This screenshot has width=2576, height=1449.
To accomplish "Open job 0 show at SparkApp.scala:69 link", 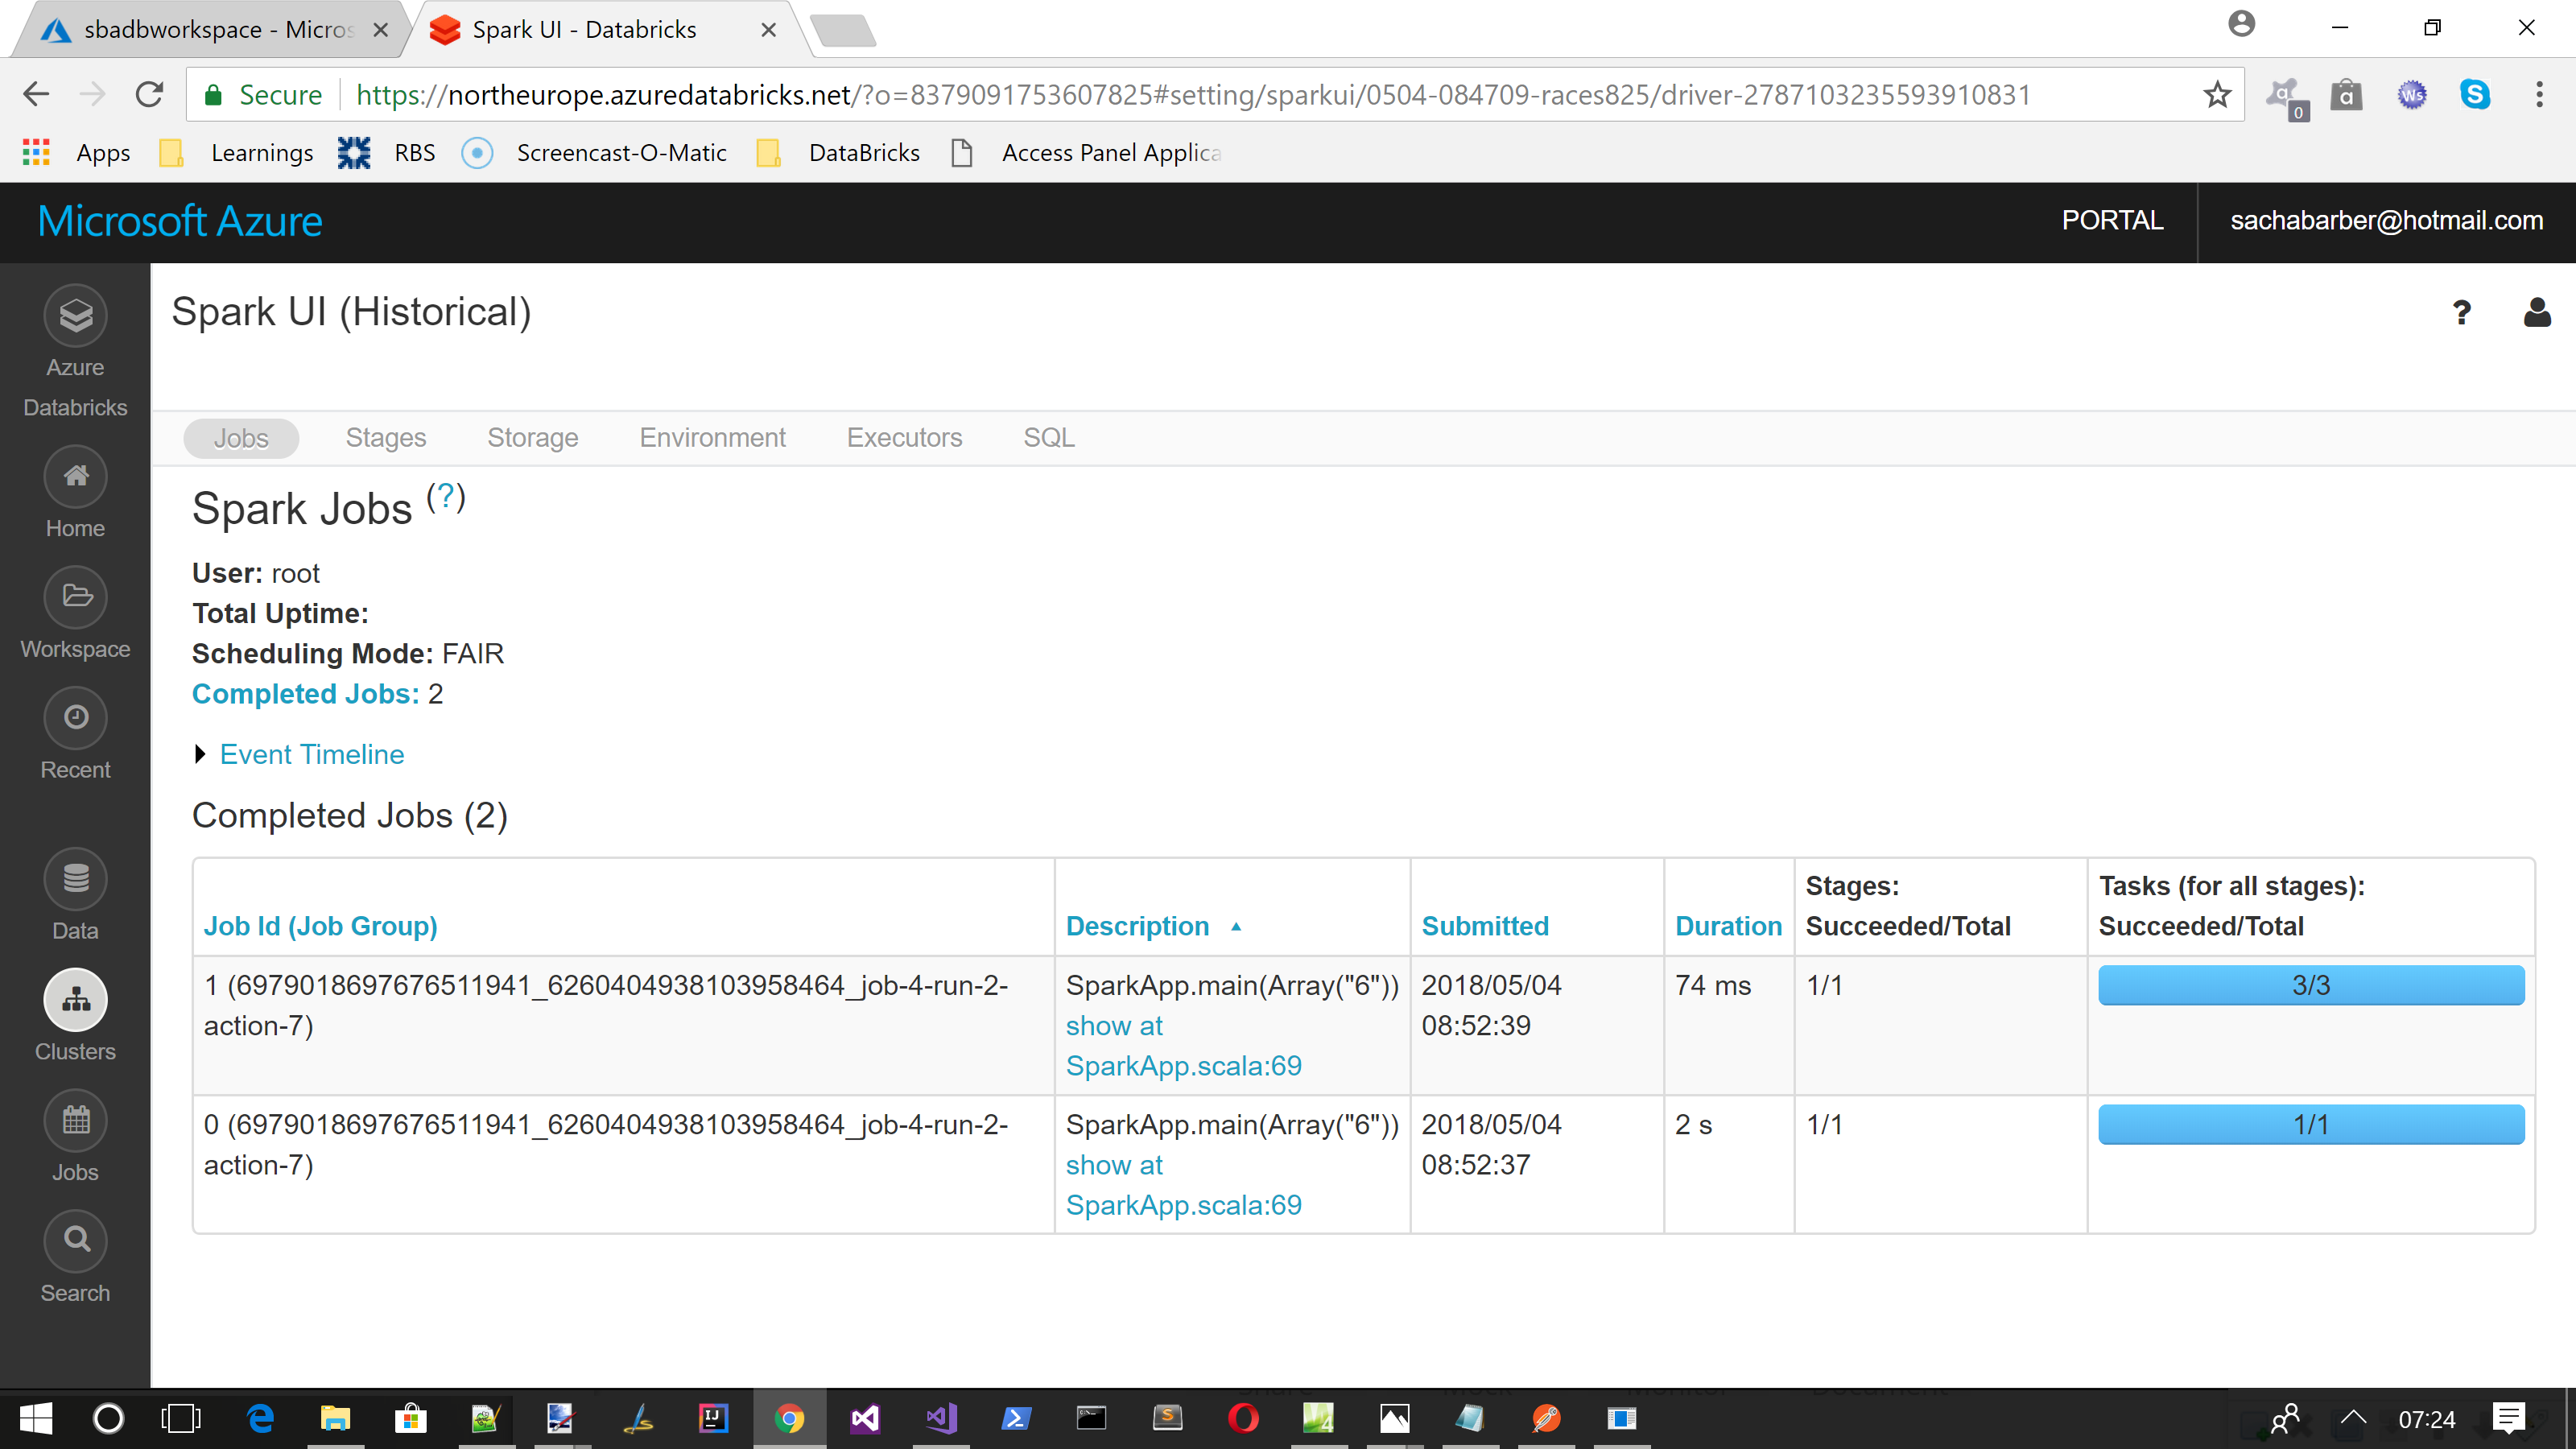I will tap(1183, 1185).
